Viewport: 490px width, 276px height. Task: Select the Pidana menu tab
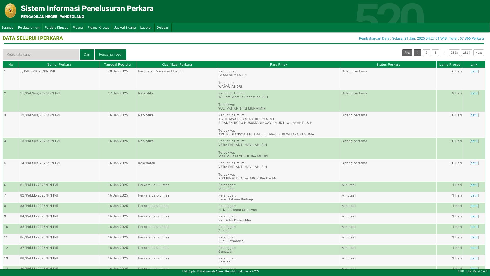point(77,28)
